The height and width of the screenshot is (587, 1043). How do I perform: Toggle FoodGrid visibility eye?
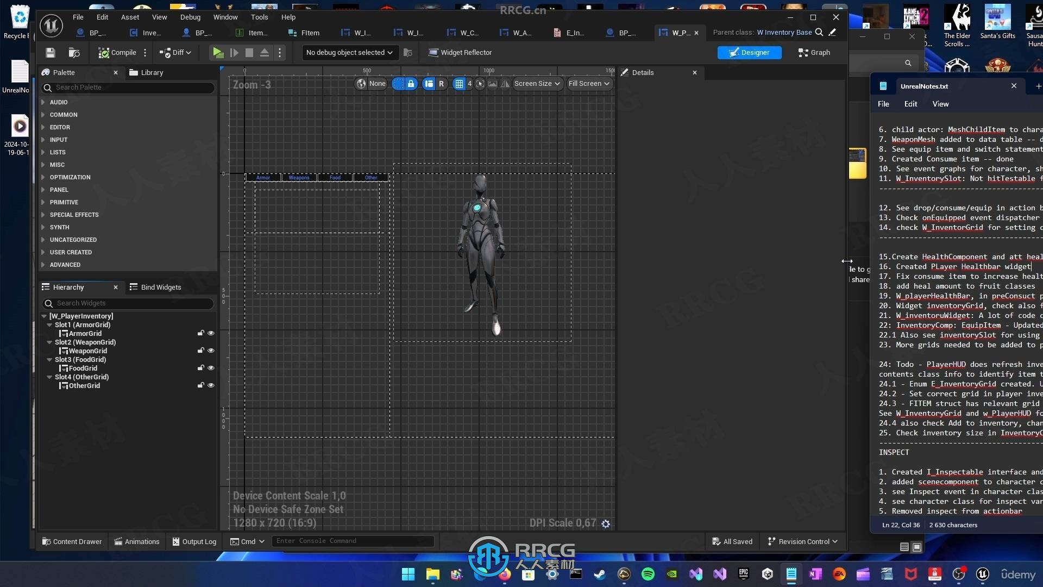211,368
